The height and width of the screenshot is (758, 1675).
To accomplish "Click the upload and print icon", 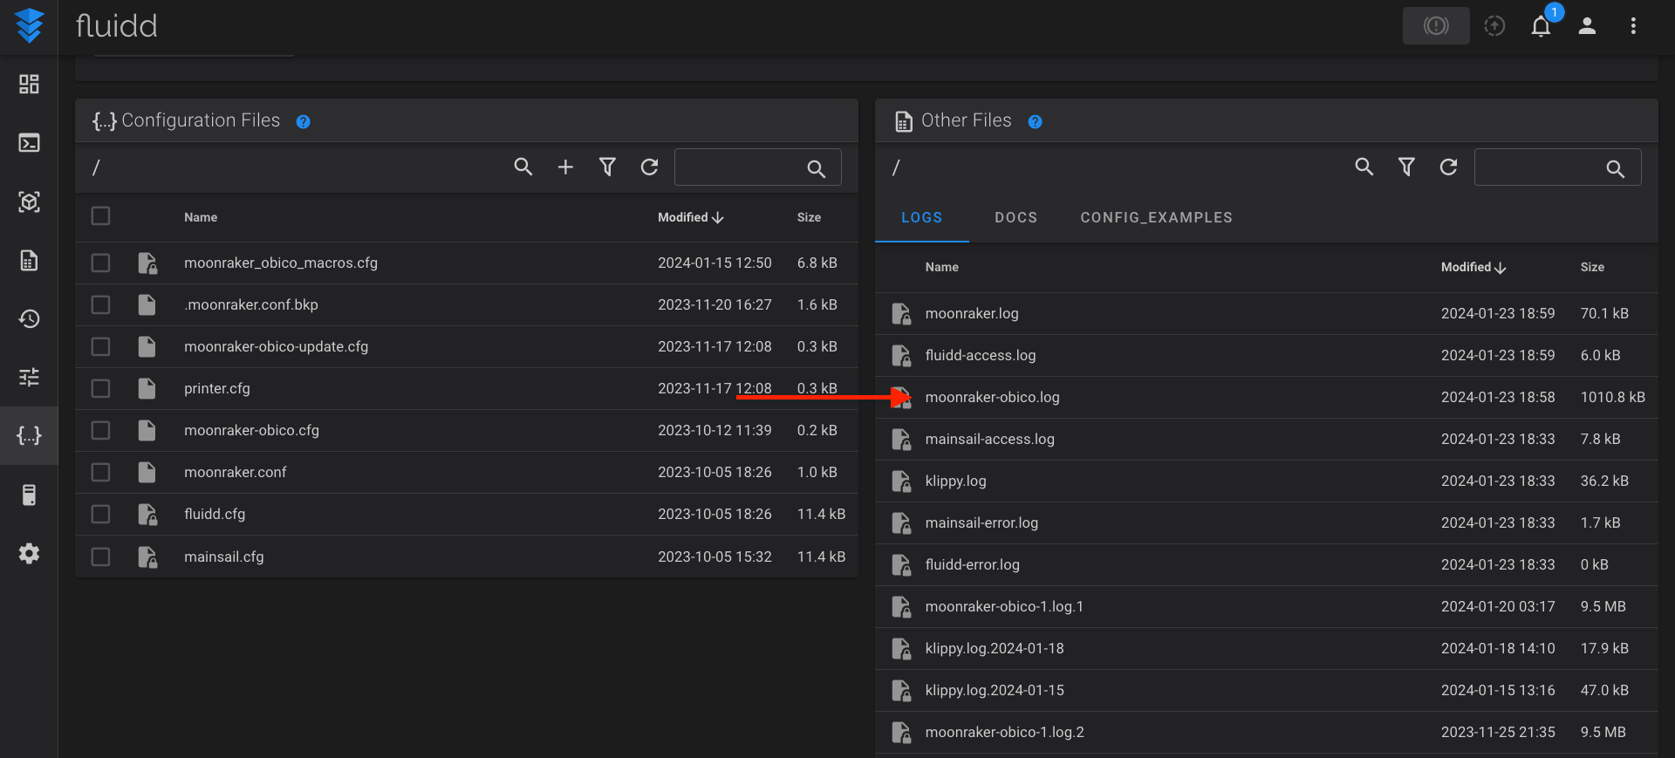I will [1494, 25].
